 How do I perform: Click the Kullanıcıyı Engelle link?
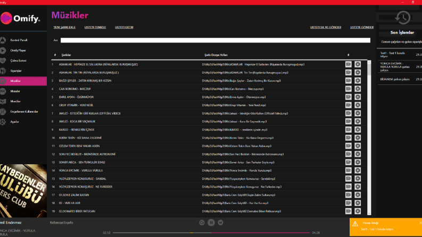[61, 223]
